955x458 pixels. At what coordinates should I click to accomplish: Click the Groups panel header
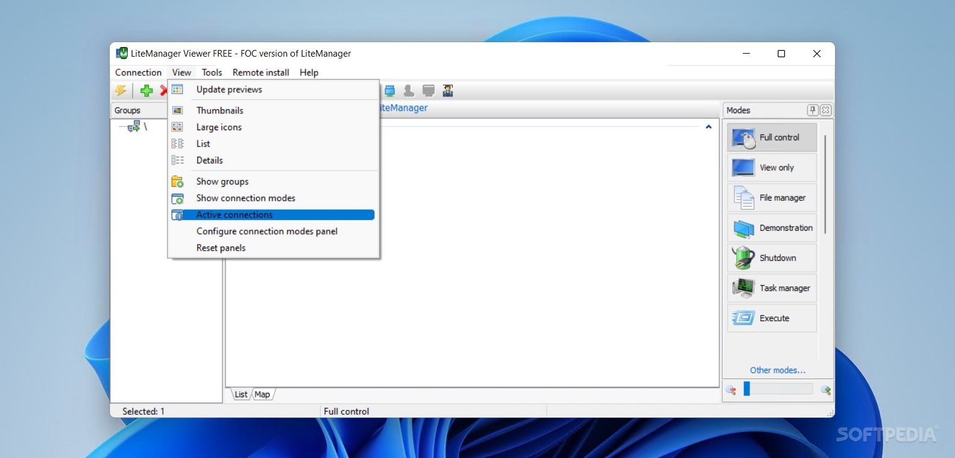click(x=139, y=110)
